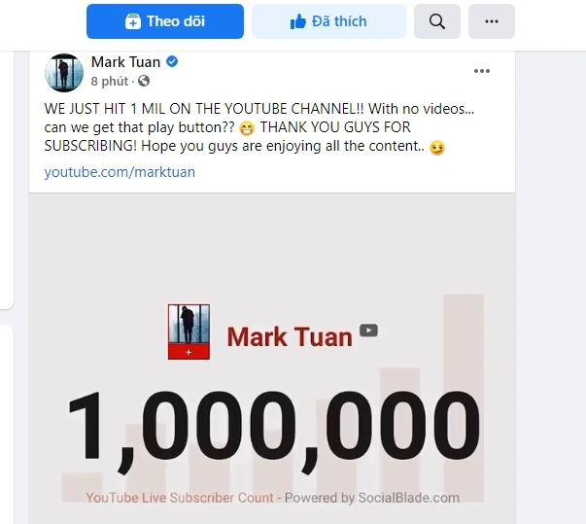Screen dimensions: 586x524
Task: Open the youtube.com/marktuan link
Action: pyautogui.click(x=120, y=172)
